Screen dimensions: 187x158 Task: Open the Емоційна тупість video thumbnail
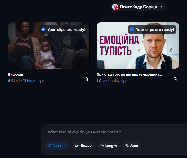[x=138, y=45]
